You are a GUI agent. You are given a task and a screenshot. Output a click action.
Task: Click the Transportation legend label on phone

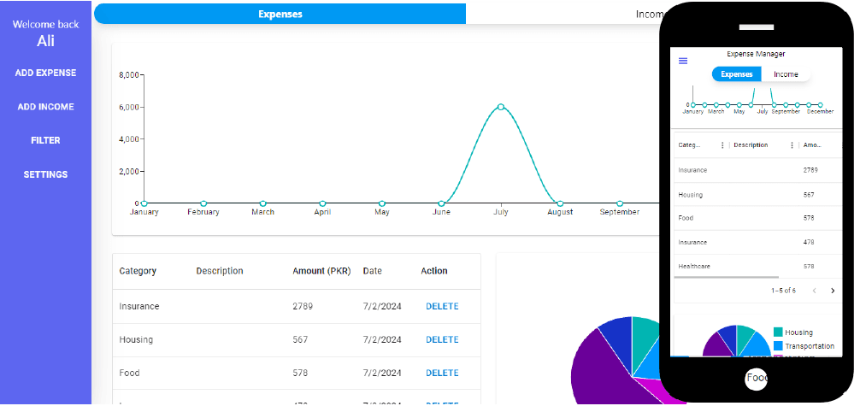809,346
